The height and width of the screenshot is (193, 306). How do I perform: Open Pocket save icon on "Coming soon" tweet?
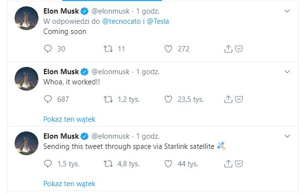[239, 49]
